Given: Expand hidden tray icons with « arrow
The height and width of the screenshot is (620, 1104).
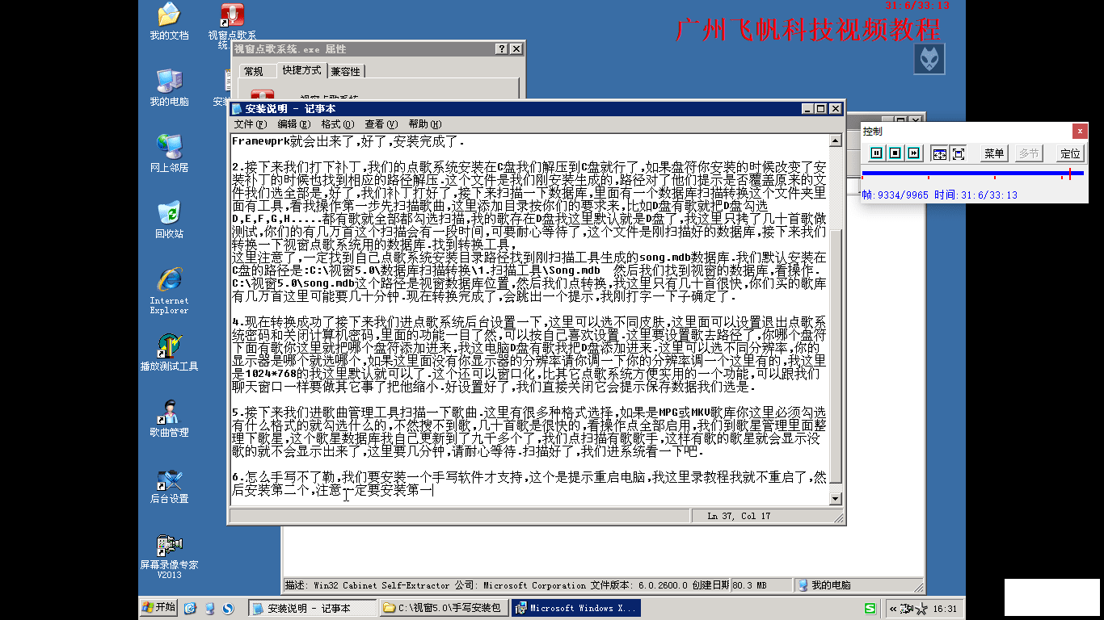Looking at the screenshot, I should tap(893, 609).
